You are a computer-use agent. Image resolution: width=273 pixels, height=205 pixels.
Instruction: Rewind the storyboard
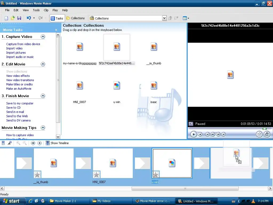pos(33,143)
